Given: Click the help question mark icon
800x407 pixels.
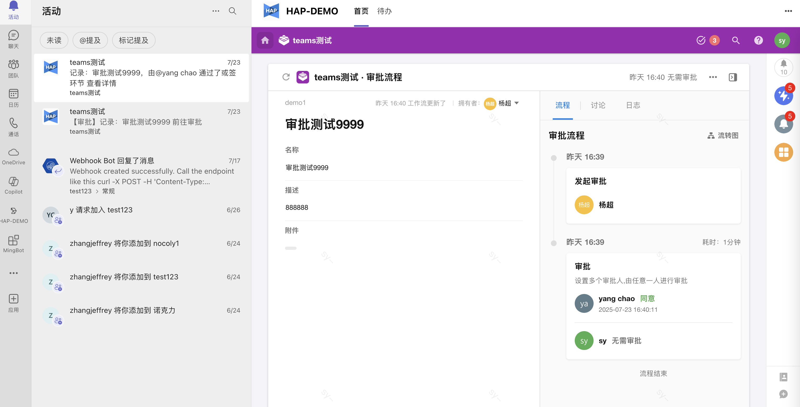Looking at the screenshot, I should pyautogui.click(x=758, y=40).
